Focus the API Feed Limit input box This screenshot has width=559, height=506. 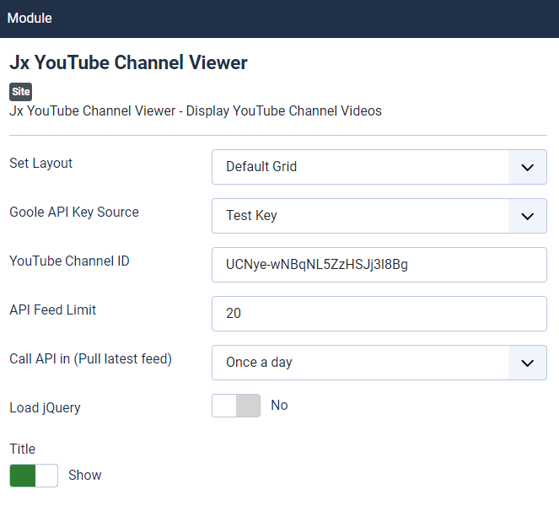pyautogui.click(x=379, y=314)
